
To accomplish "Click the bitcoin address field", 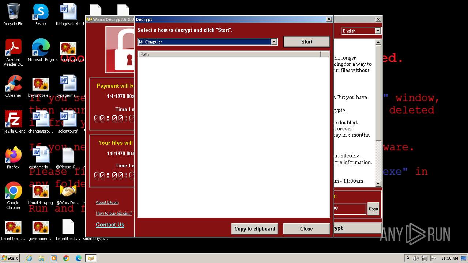I will [349, 209].
